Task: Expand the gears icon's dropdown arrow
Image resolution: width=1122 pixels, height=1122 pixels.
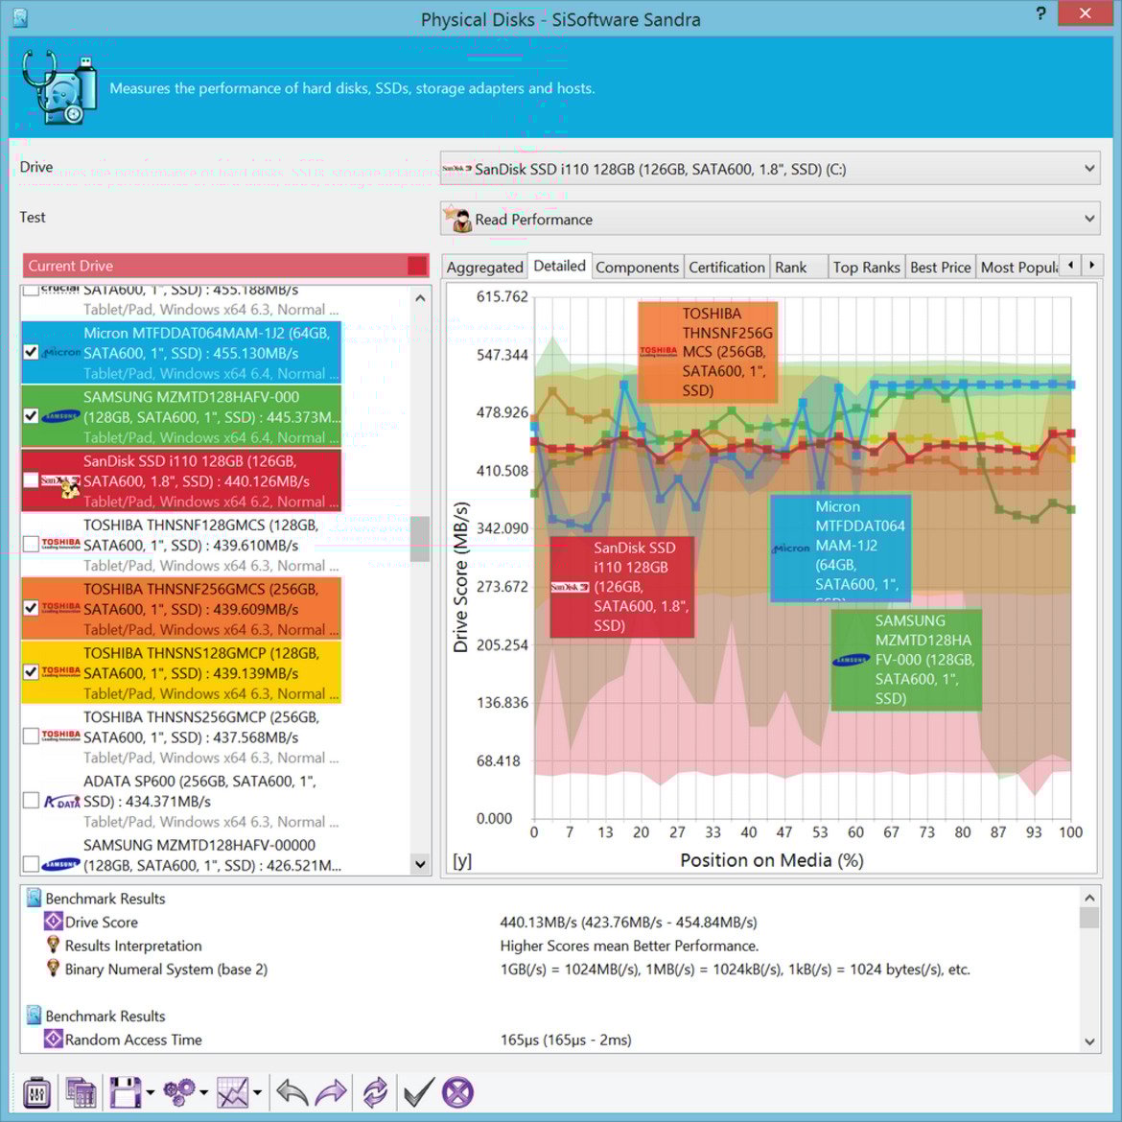Action: 204,1092
